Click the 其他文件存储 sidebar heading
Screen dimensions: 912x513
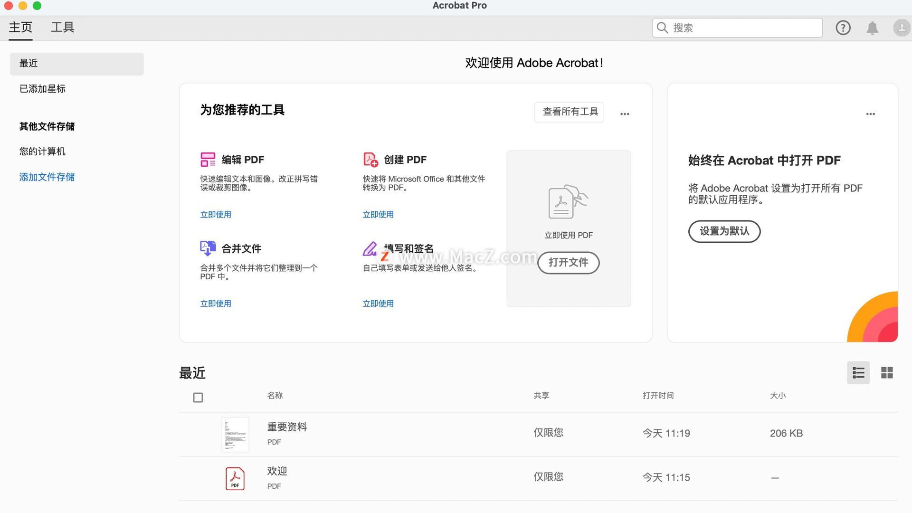coord(47,127)
